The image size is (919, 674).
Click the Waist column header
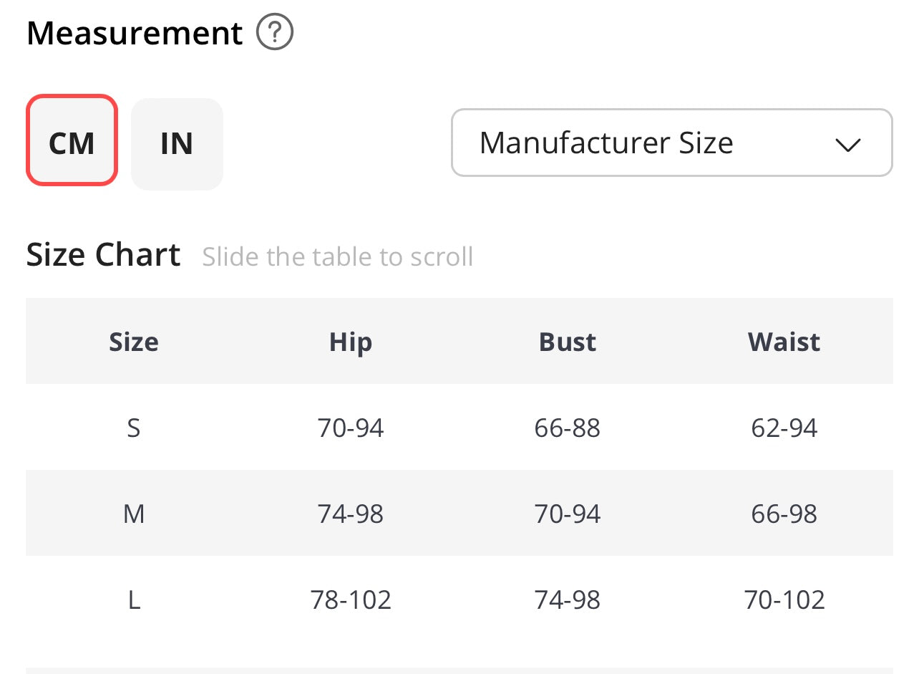pos(784,342)
